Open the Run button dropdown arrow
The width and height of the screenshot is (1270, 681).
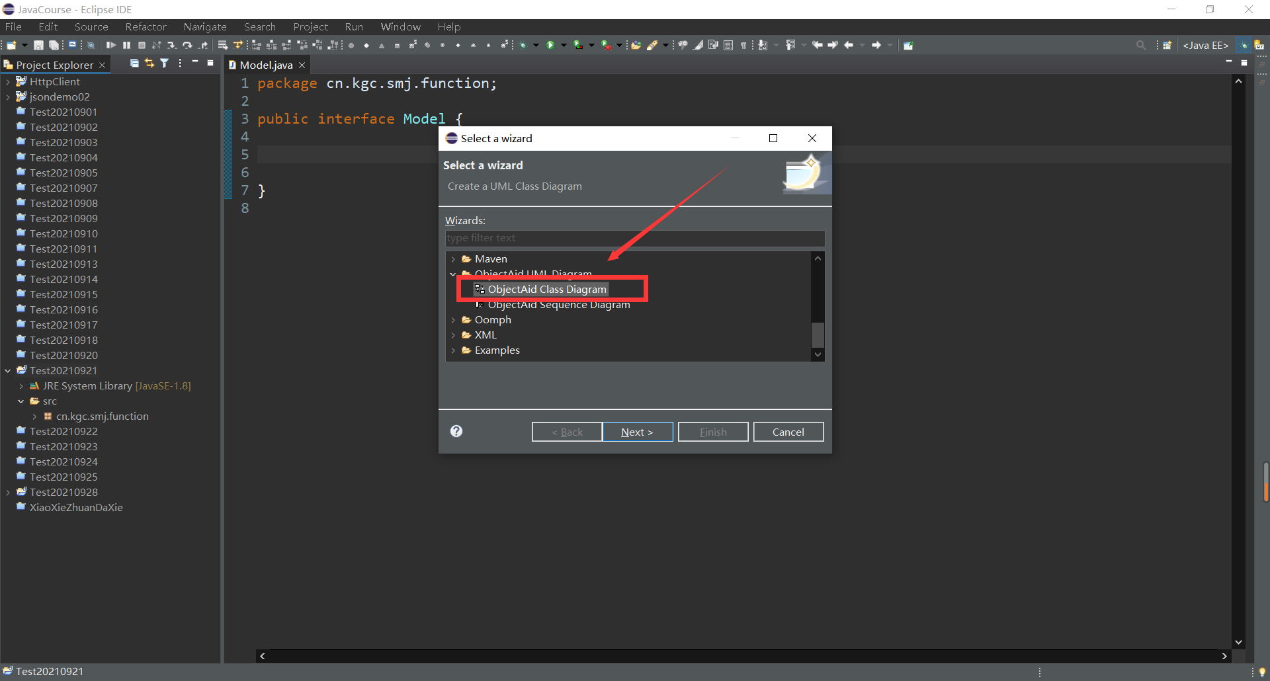pyautogui.click(x=564, y=45)
